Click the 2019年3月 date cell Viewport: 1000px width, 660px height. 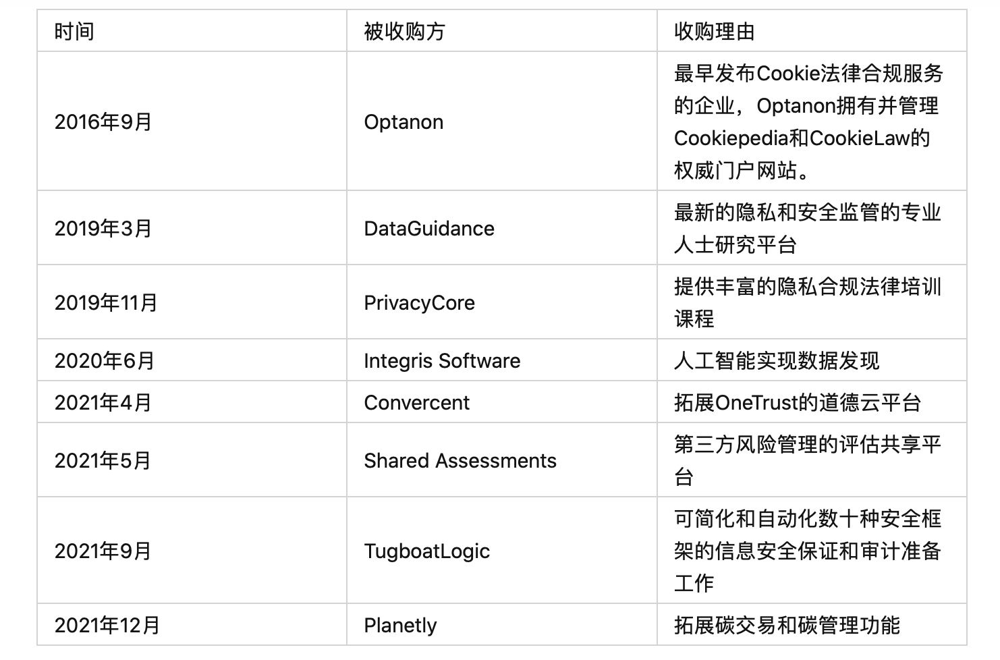pyautogui.click(x=192, y=228)
